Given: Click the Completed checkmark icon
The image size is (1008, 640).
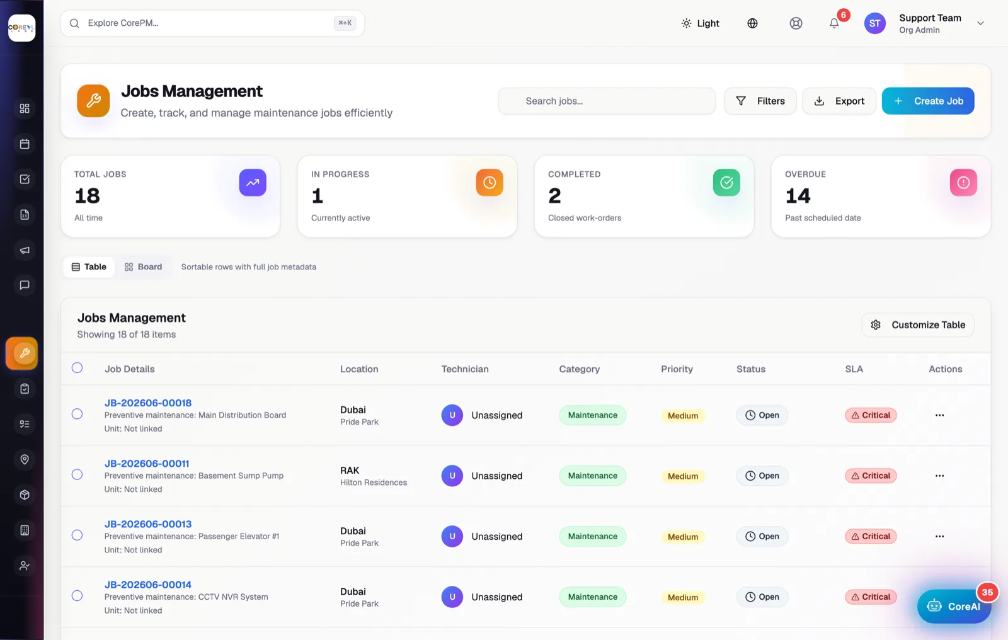Looking at the screenshot, I should [x=726, y=183].
